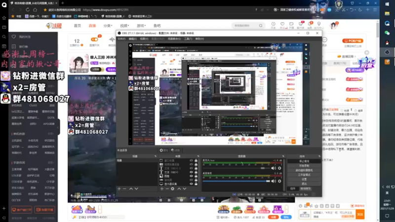Open the WeChat icon on right taskbar
This screenshot has width=395, height=222.
point(387,33)
